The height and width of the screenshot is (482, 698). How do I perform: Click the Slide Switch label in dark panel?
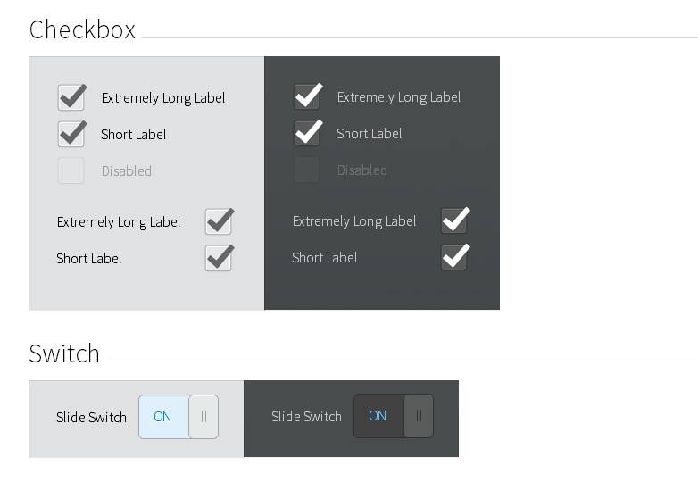coord(306,417)
